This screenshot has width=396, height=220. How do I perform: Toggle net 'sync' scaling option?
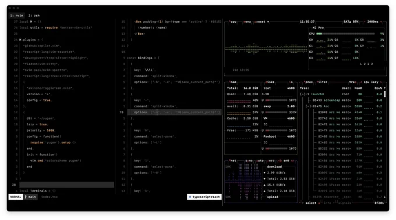[249, 161]
